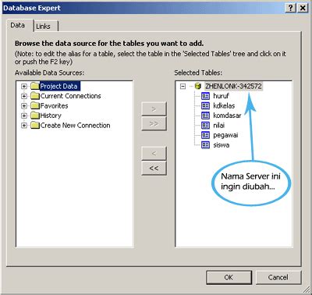The width and height of the screenshot is (312, 295).
Task: Select the huruf table
Action: [221, 96]
